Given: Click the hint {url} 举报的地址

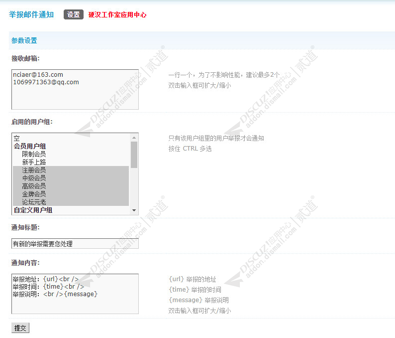Looking at the screenshot, I should (x=192, y=279).
